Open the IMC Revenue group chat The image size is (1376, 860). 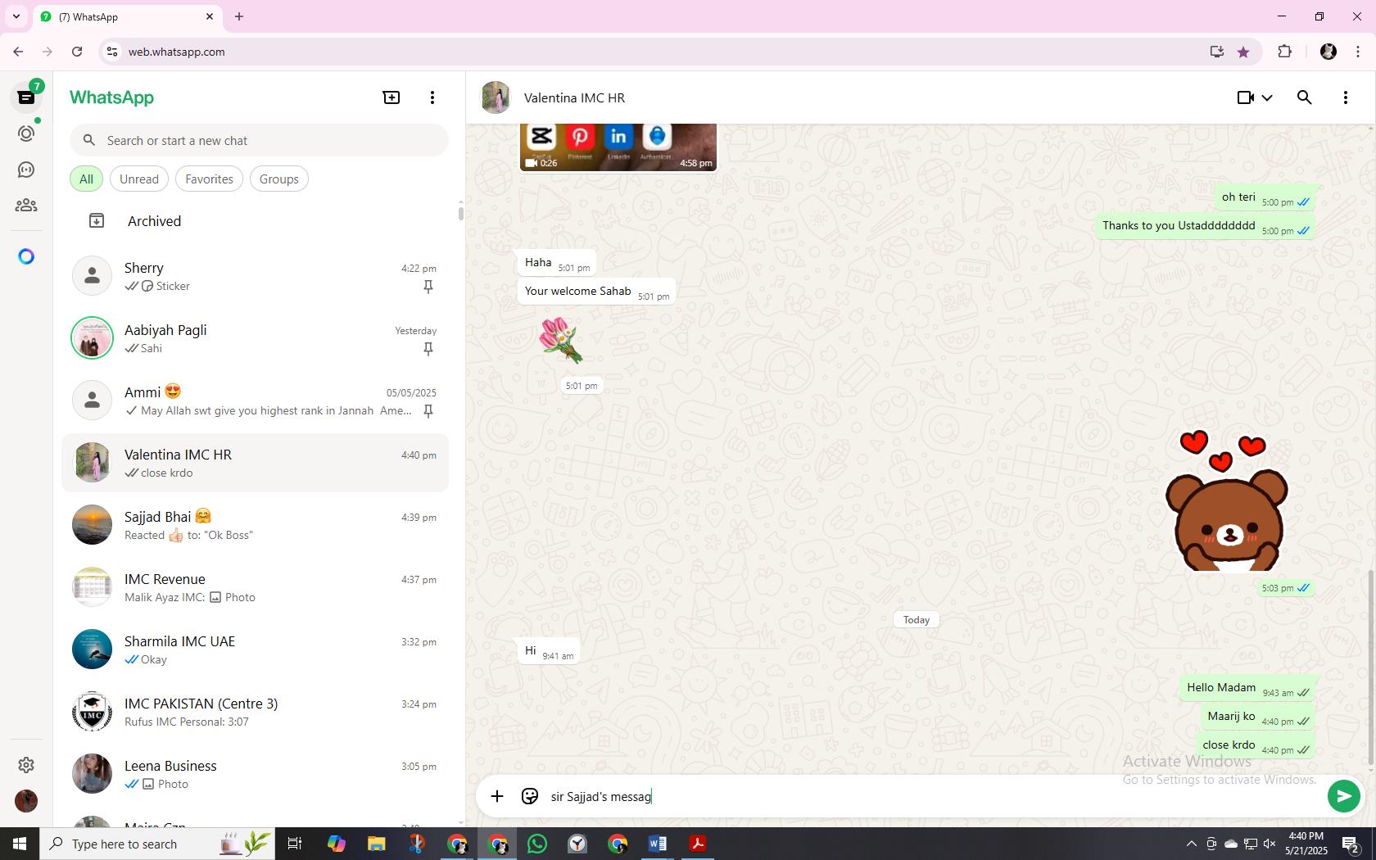click(x=255, y=587)
